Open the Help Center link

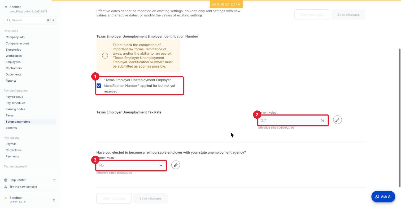[18, 180]
